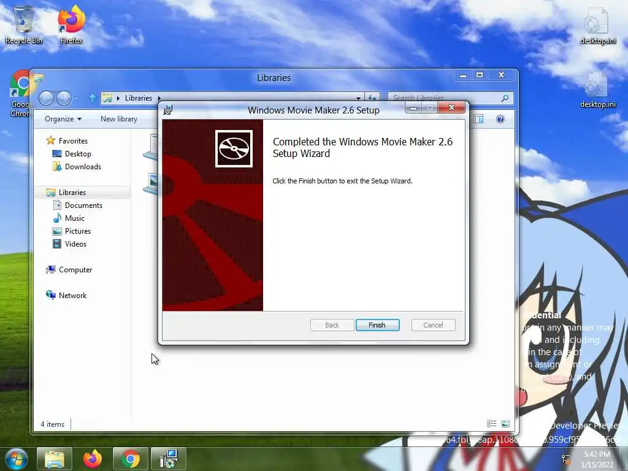Select the upper desktop.ini file

pos(597,26)
